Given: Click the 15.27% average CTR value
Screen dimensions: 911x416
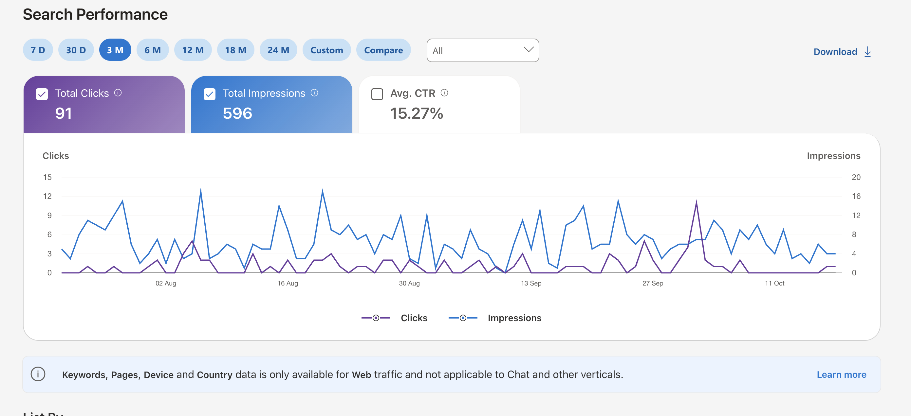Looking at the screenshot, I should (416, 113).
